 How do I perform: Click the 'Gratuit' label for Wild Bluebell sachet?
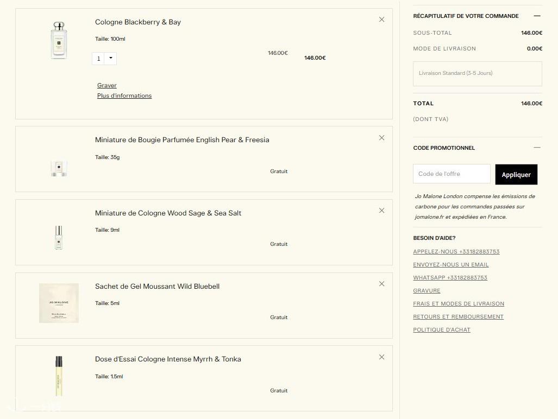click(279, 318)
